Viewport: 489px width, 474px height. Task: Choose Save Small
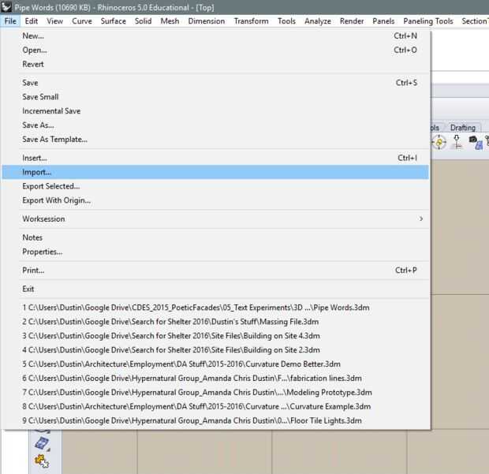pyautogui.click(x=215, y=97)
